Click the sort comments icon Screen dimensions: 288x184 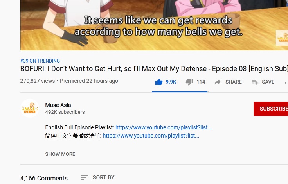[85, 178]
